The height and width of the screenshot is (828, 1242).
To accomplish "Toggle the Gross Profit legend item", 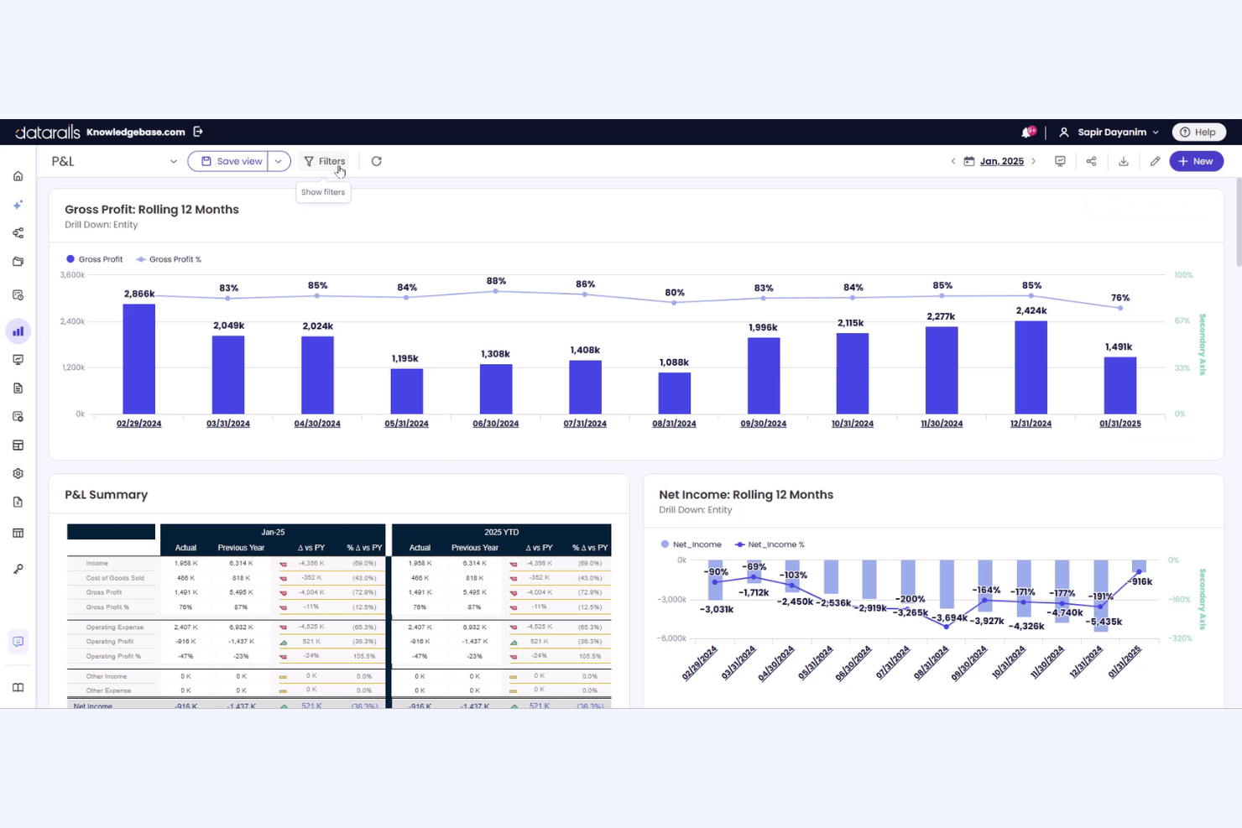I will coord(94,259).
